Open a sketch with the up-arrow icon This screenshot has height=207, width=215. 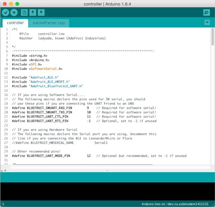pyautogui.click(x=33, y=13)
